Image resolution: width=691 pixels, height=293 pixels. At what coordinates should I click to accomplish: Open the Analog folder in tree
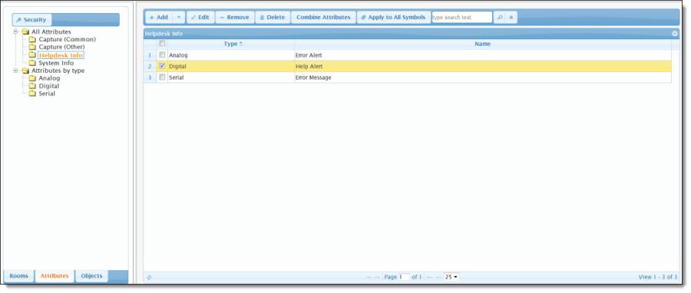click(49, 78)
